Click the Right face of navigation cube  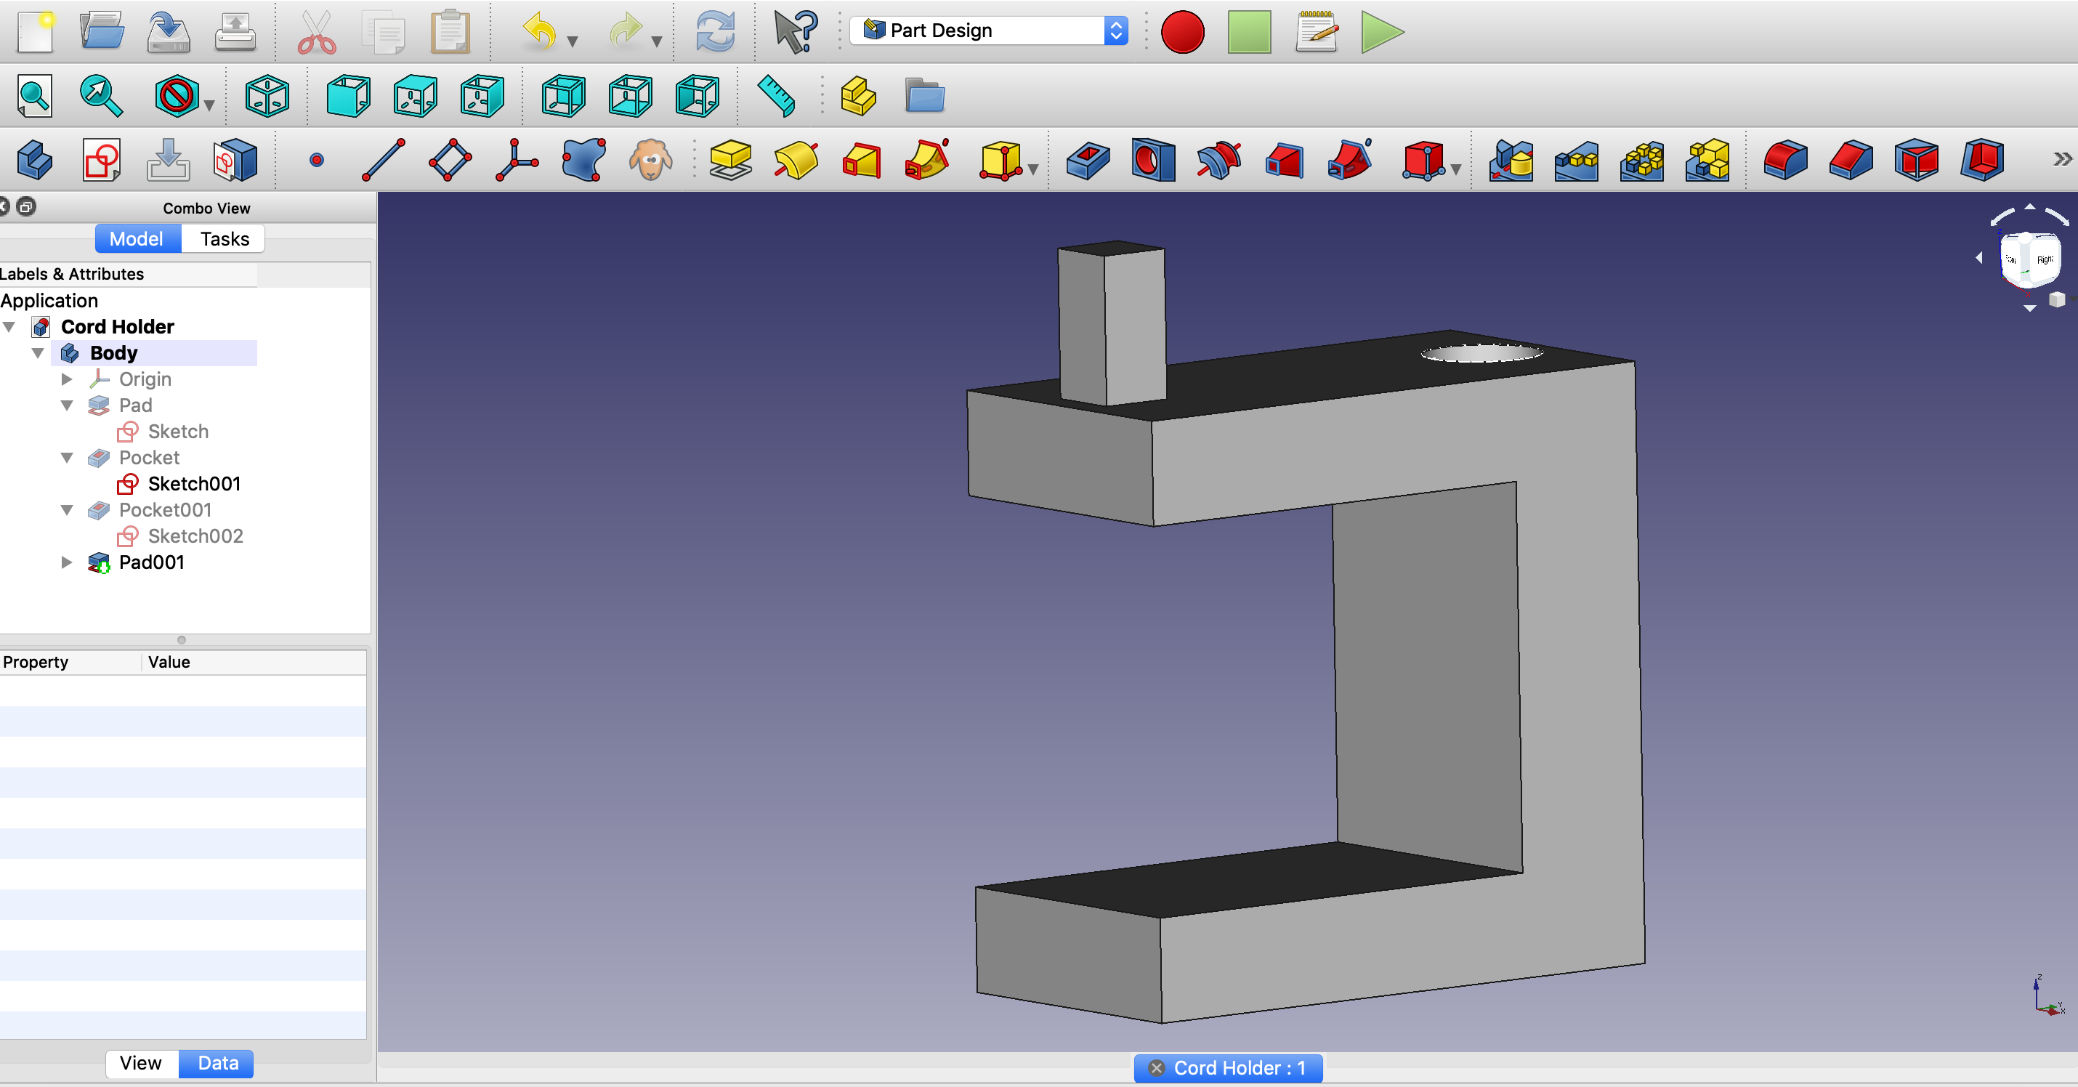click(x=2044, y=260)
